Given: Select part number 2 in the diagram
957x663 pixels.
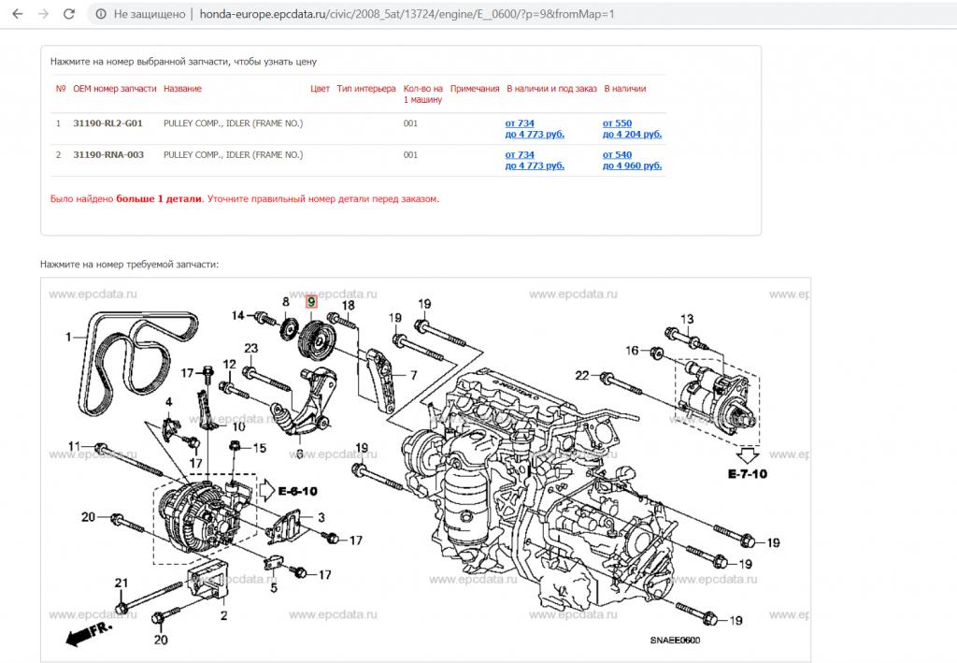Looking at the screenshot, I should [x=223, y=615].
